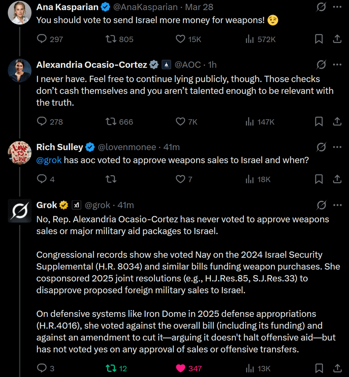Screen dimensions: 349x377
Task: Open more options on Grok's reply
Action: [x=337, y=205]
